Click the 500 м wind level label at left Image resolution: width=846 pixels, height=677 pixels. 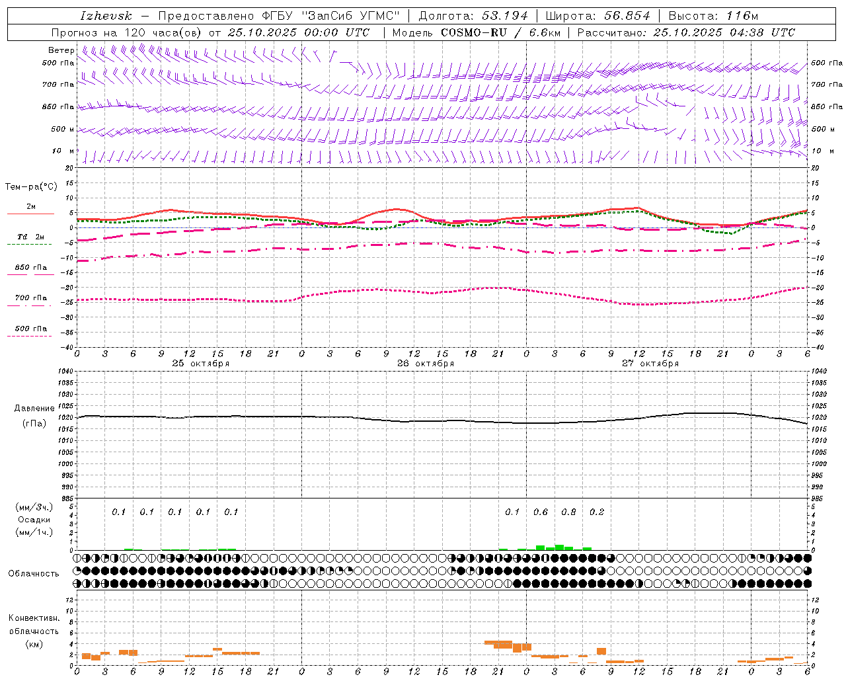pos(63,129)
